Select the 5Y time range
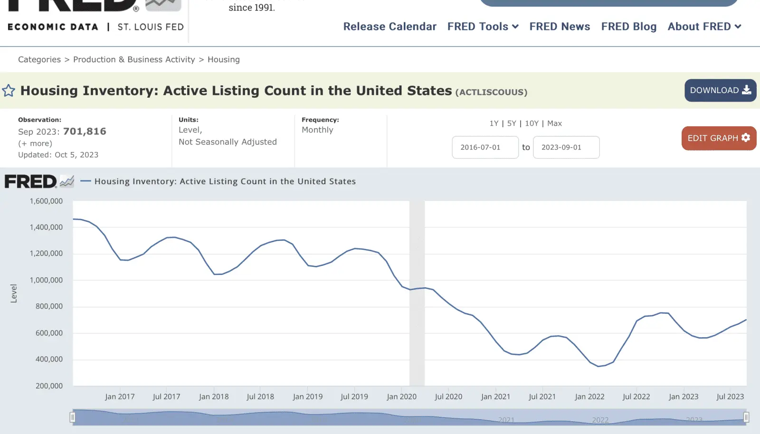This screenshot has height=434, width=760. [512, 123]
